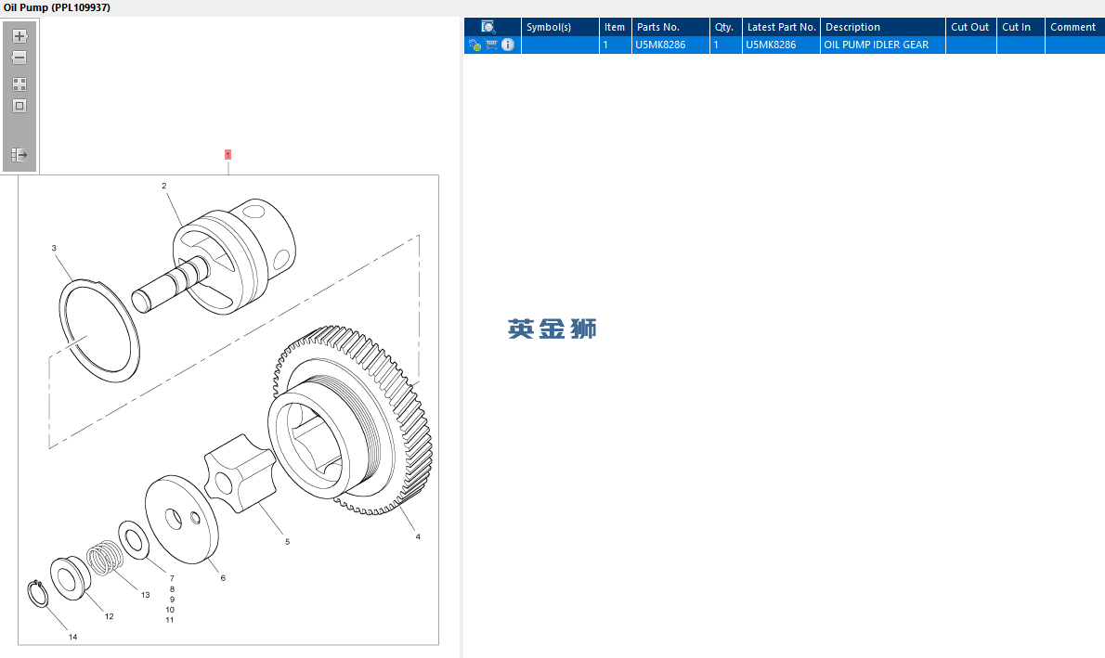
Task: Click callout number 13 near the spring
Action: click(145, 595)
